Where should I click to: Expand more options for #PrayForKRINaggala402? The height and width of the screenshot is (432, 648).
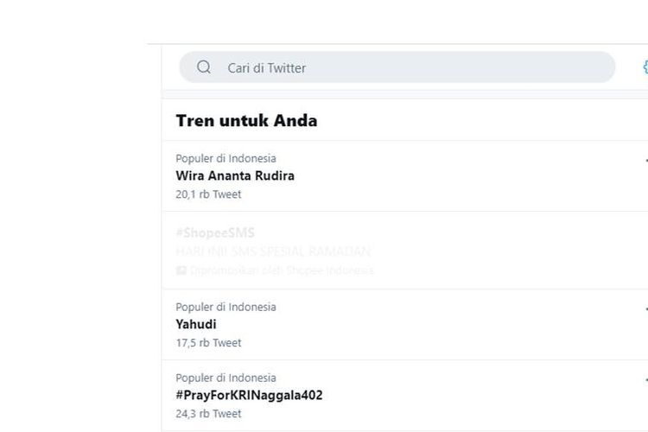(x=646, y=379)
